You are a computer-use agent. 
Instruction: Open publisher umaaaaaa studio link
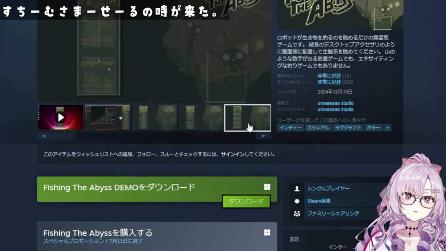335,109
